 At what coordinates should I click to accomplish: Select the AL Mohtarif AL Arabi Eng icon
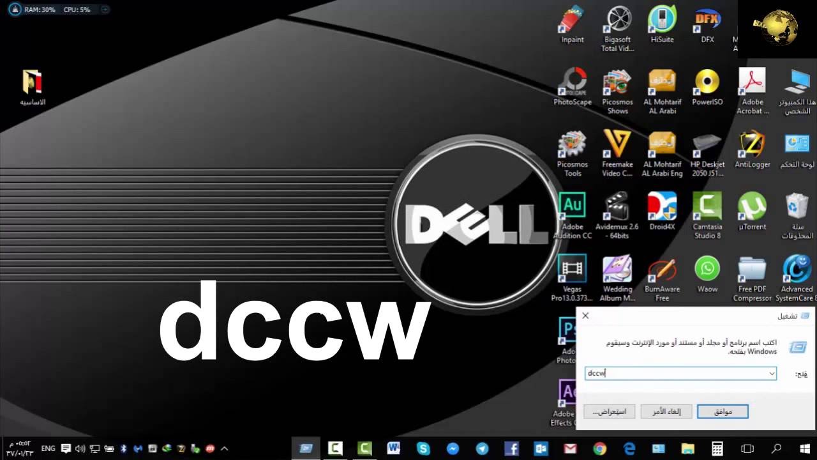click(x=662, y=154)
